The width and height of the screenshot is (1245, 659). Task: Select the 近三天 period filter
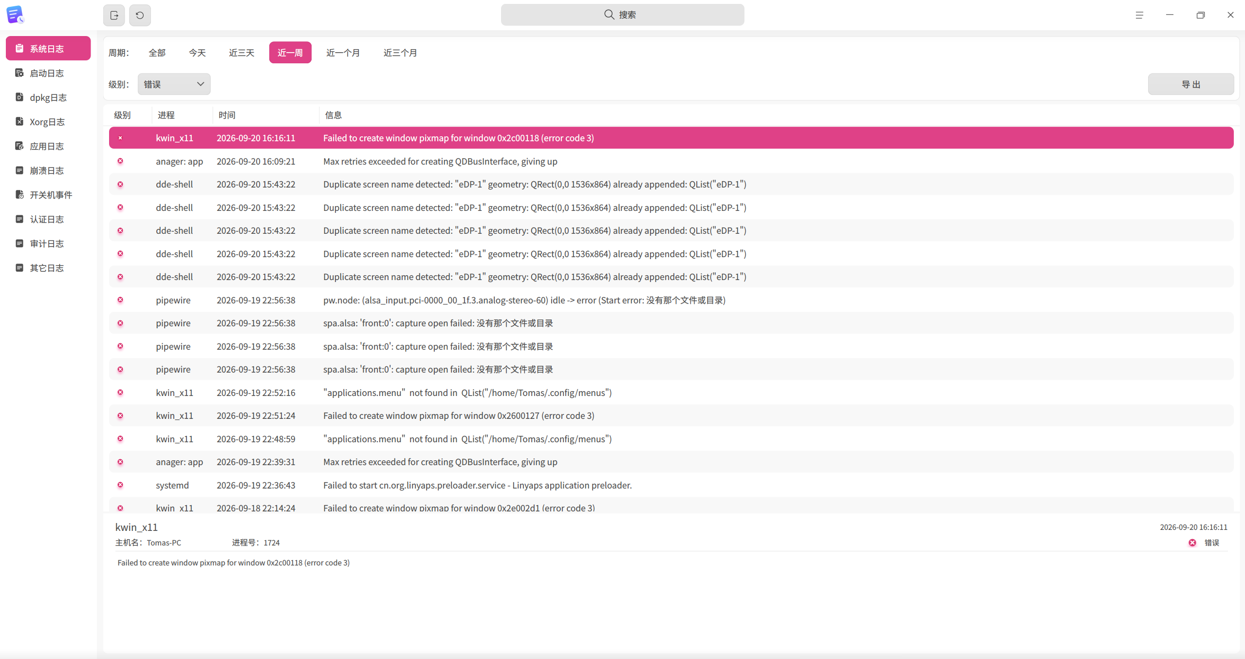[x=242, y=53]
